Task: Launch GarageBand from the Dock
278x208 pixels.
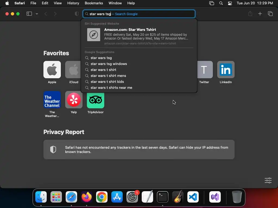Action: tap(178, 197)
